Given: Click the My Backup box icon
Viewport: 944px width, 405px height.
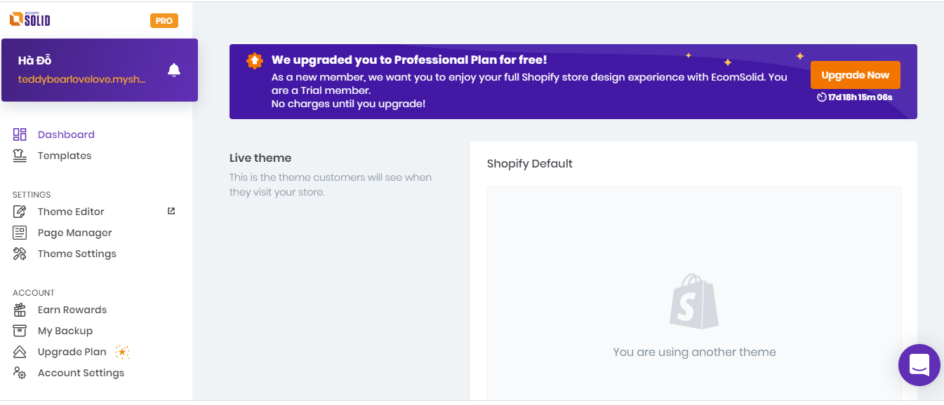Looking at the screenshot, I should point(20,331).
